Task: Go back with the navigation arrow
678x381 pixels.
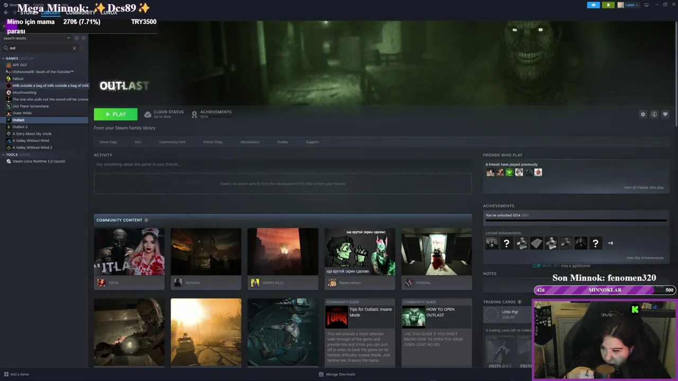Action: (6, 12)
